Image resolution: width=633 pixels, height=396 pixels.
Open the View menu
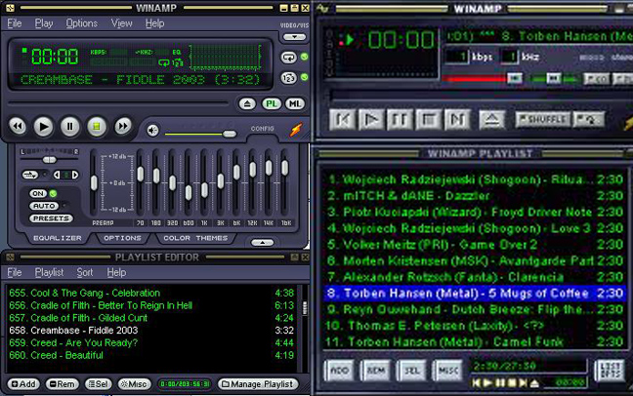[121, 23]
